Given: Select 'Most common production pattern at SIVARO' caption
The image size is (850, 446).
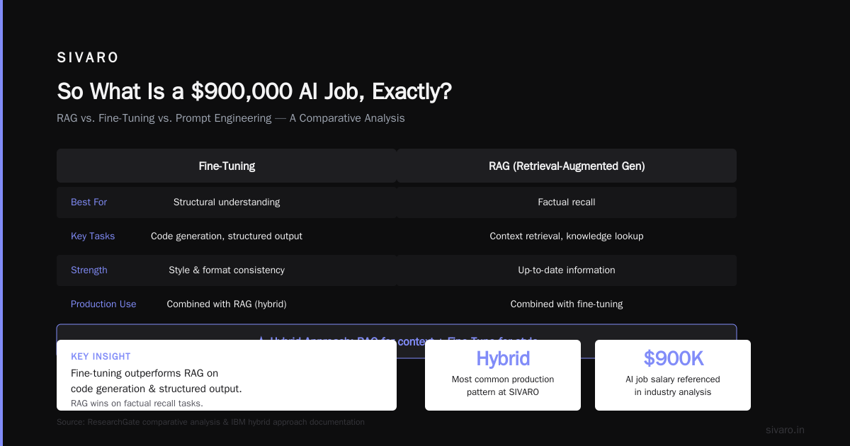Looking at the screenshot, I should pyautogui.click(x=503, y=386).
